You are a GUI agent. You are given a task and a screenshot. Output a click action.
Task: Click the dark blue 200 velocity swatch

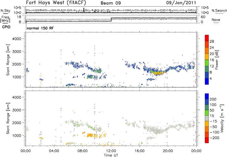click(207, 96)
